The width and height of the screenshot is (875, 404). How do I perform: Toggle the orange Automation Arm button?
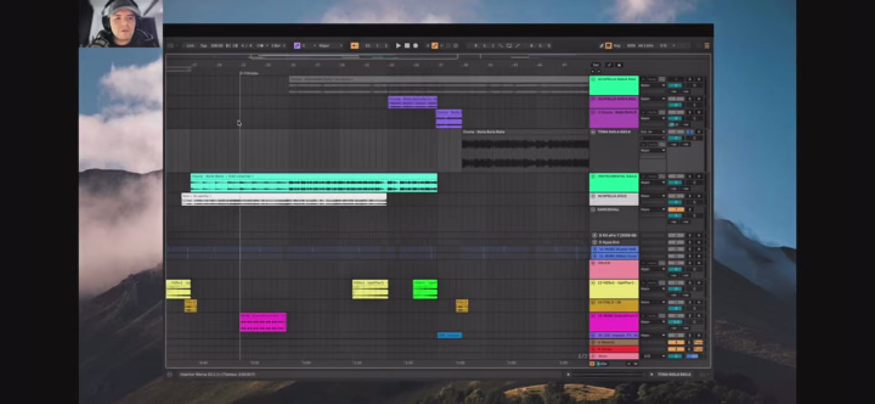(435, 46)
